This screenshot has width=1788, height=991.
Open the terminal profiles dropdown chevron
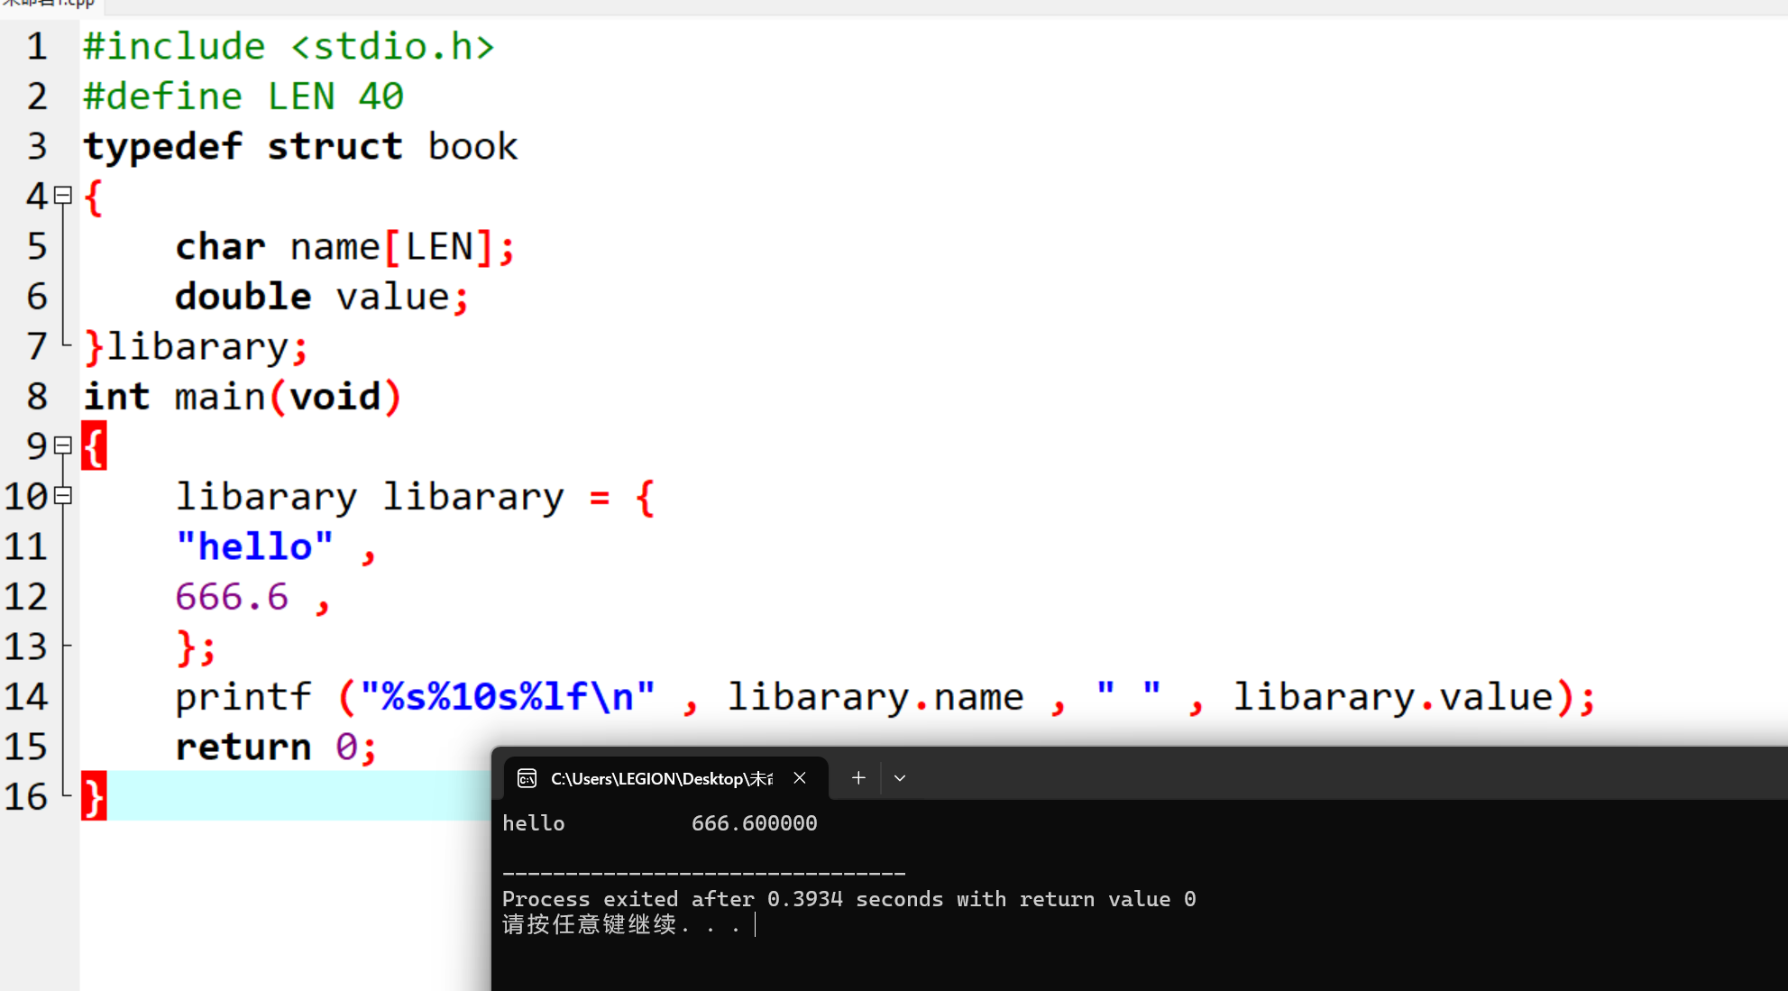[x=900, y=778]
